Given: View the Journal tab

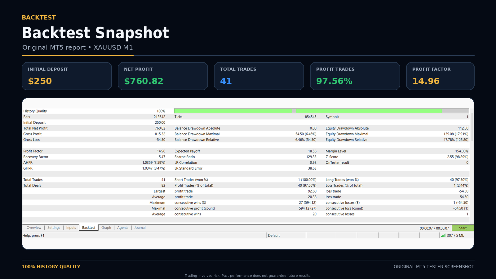Looking at the screenshot, I should click(140, 228).
